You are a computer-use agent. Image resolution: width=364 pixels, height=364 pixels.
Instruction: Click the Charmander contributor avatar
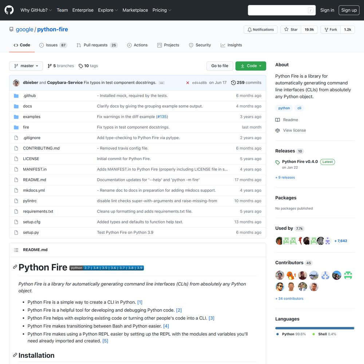(291, 275)
